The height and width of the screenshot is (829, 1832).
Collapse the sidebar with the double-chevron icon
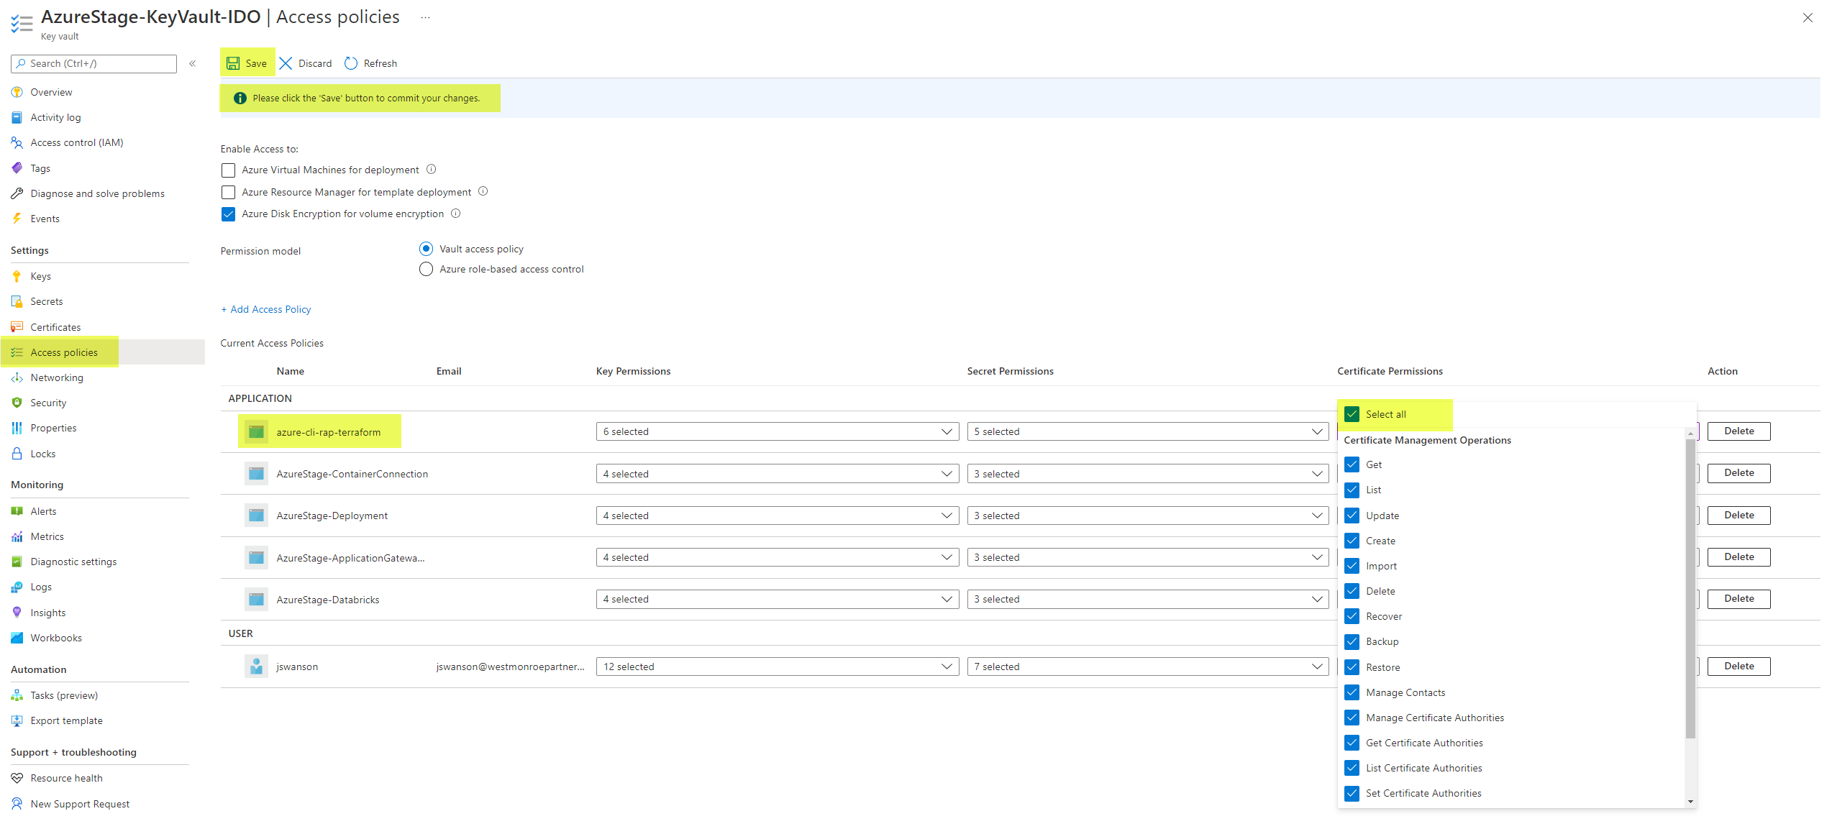(193, 63)
